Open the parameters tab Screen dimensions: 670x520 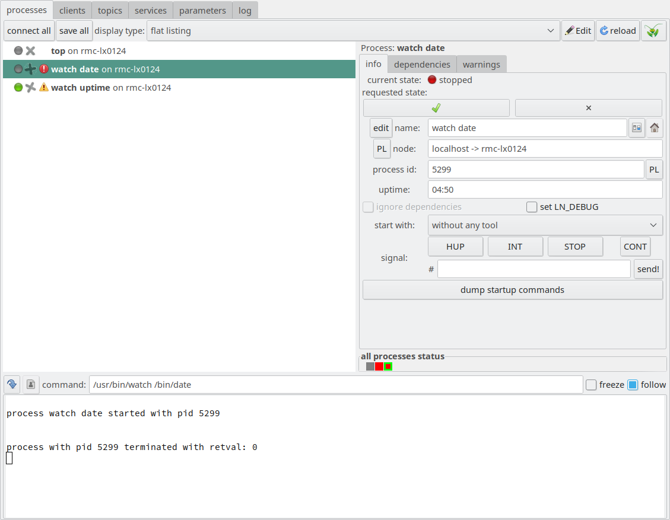point(202,11)
